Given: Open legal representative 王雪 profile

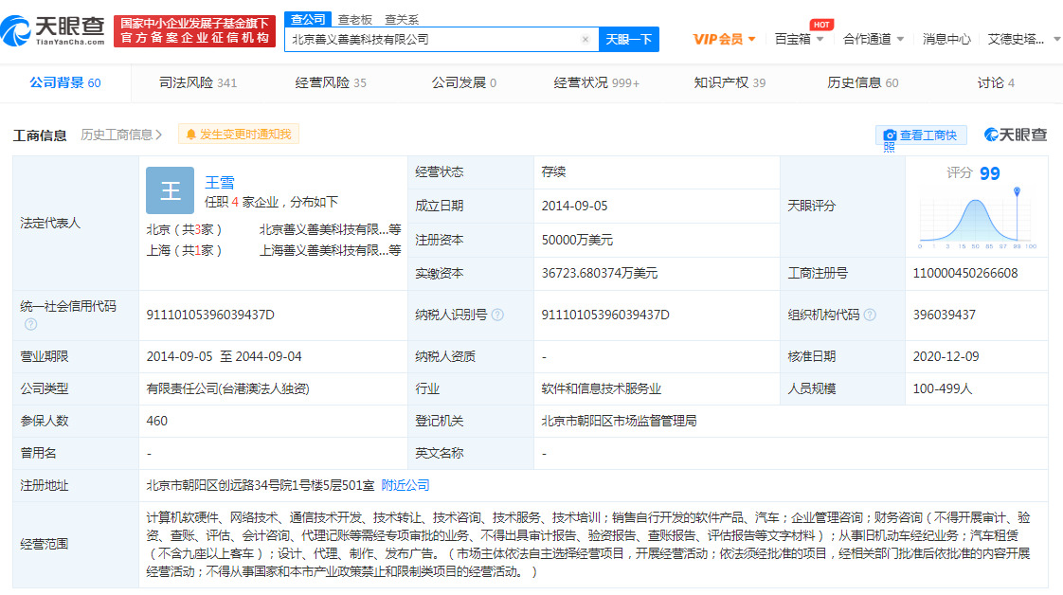Looking at the screenshot, I should [220, 182].
